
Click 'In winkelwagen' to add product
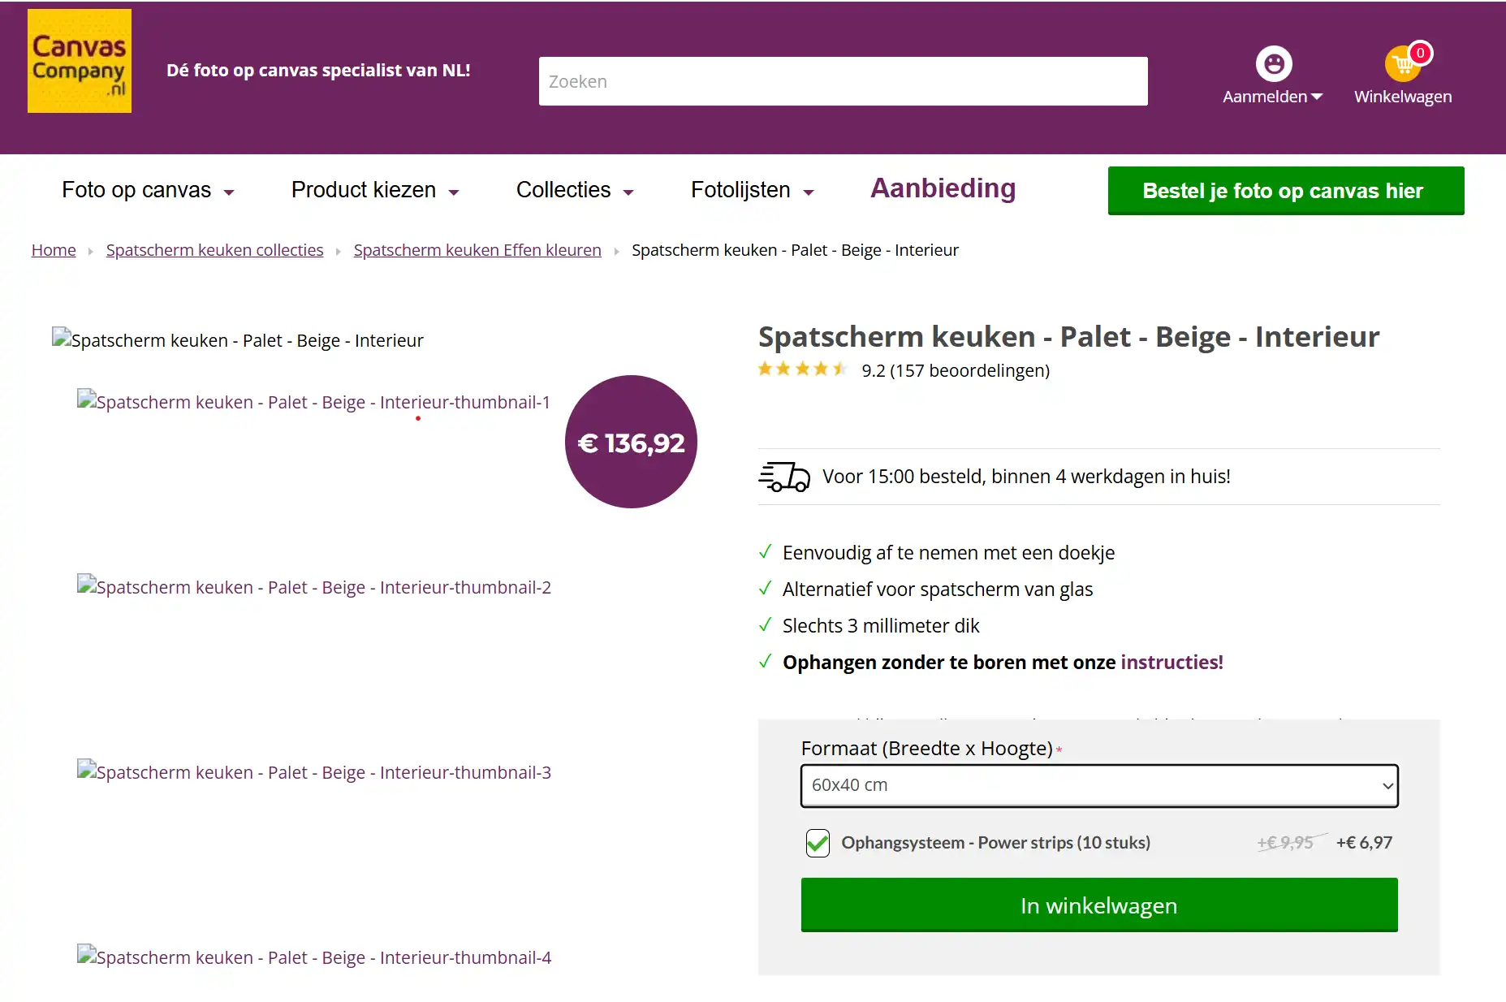pyautogui.click(x=1098, y=905)
